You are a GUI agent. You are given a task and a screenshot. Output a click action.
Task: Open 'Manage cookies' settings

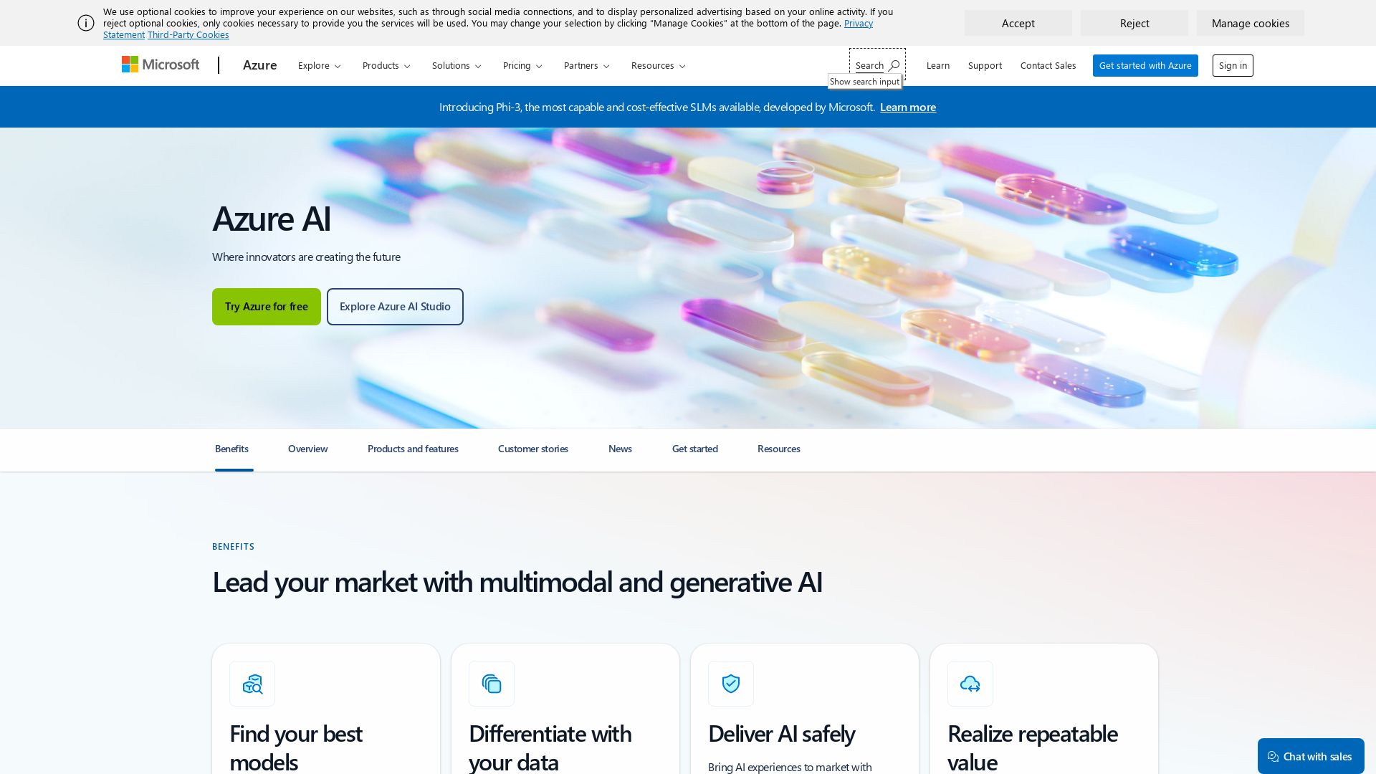(x=1250, y=23)
